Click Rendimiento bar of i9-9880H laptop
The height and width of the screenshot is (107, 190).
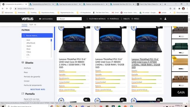74,80
